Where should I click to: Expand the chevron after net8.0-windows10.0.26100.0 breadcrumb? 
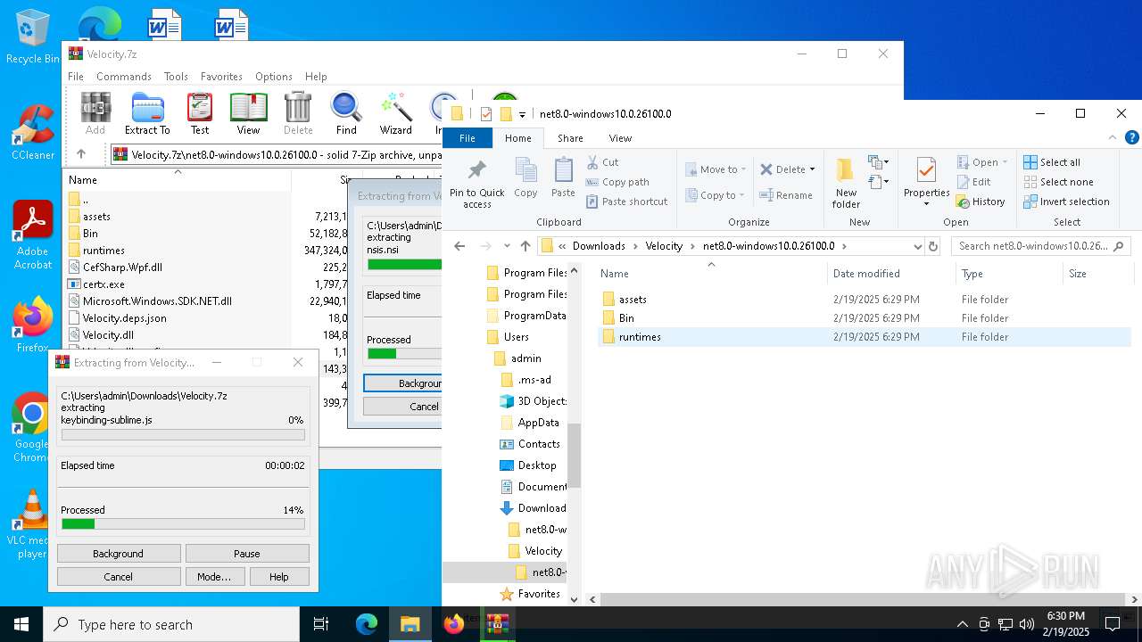pos(844,246)
